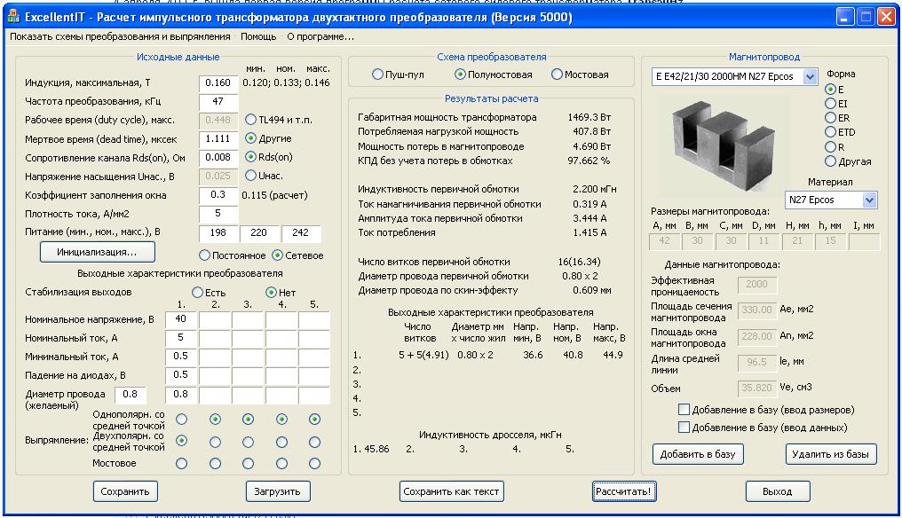
Task: Click the Инициализация… button
Action: tap(98, 252)
